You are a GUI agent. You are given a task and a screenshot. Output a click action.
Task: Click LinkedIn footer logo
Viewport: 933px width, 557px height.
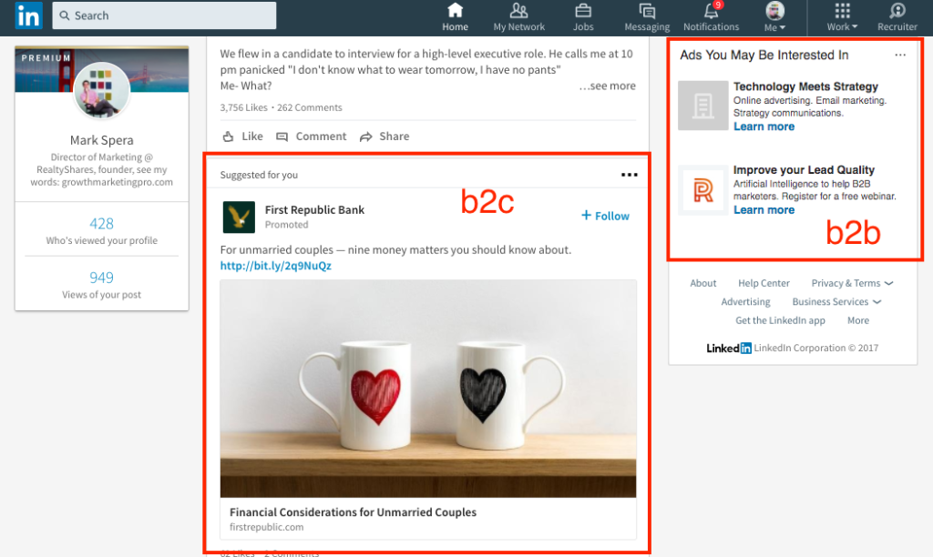pyautogui.click(x=728, y=349)
